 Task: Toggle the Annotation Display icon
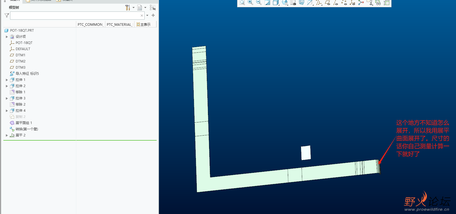(x=370, y=3)
